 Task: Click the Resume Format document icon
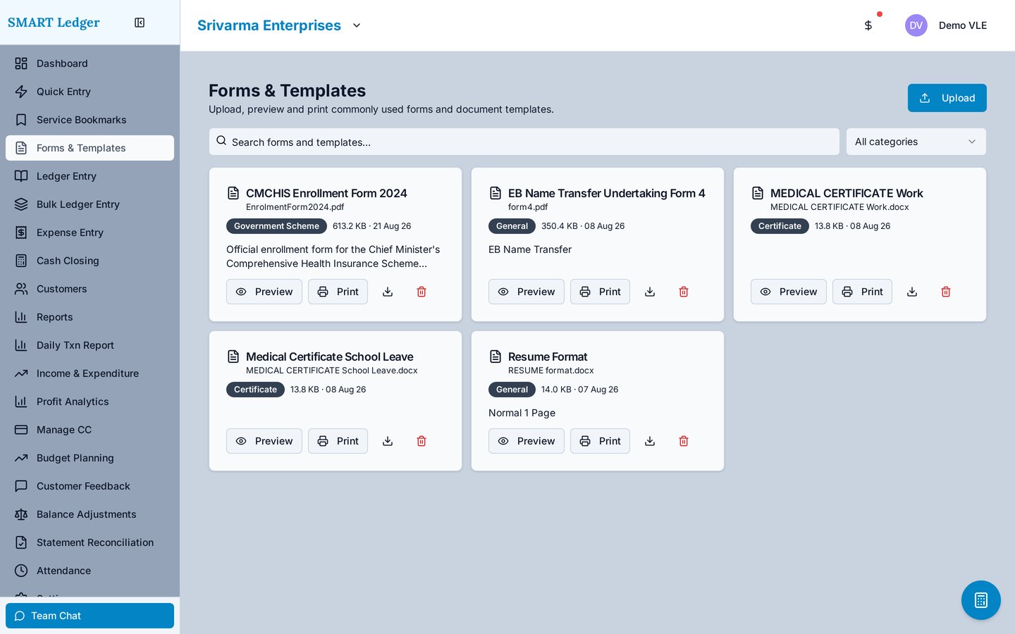[496, 356]
